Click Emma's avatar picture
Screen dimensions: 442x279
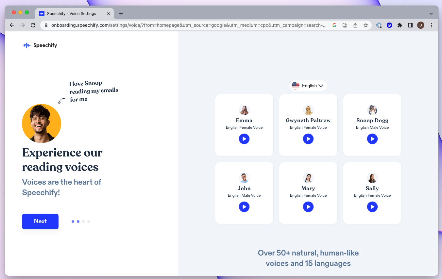(244, 110)
